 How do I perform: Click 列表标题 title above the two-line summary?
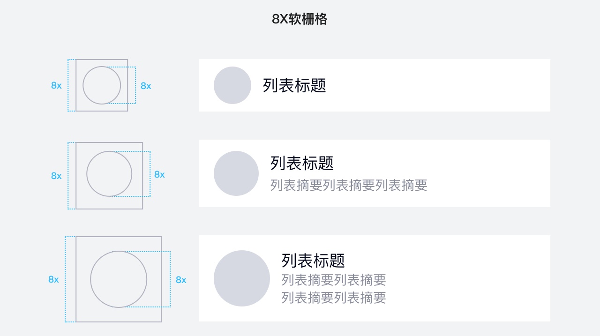[313, 260]
